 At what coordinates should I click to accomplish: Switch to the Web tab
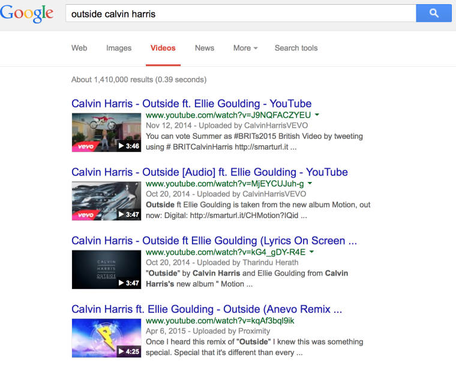click(x=79, y=48)
